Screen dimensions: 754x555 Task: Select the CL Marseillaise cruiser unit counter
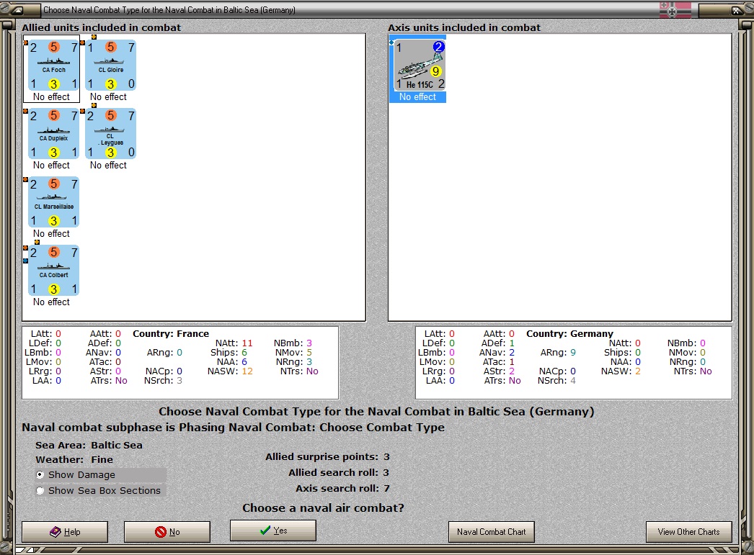pos(53,202)
